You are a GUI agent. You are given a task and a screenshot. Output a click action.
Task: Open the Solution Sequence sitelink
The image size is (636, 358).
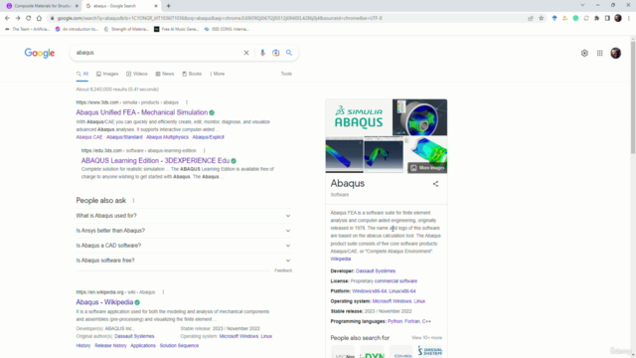point(179,346)
